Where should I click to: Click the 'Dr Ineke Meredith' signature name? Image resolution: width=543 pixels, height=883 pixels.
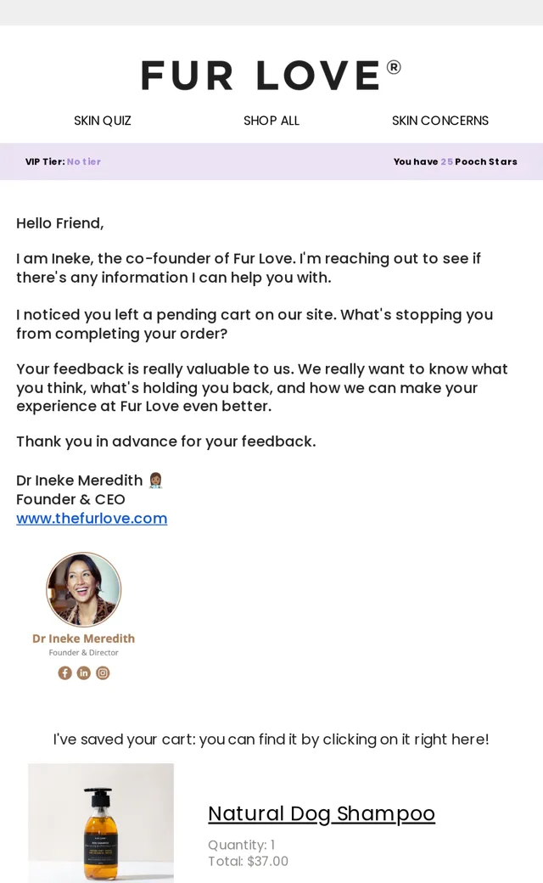coord(80,481)
